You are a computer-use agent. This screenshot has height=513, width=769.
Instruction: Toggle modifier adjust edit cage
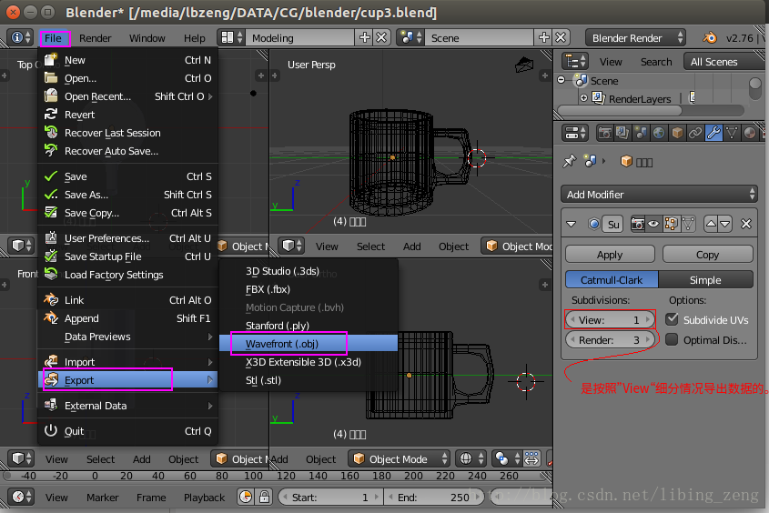(x=689, y=225)
